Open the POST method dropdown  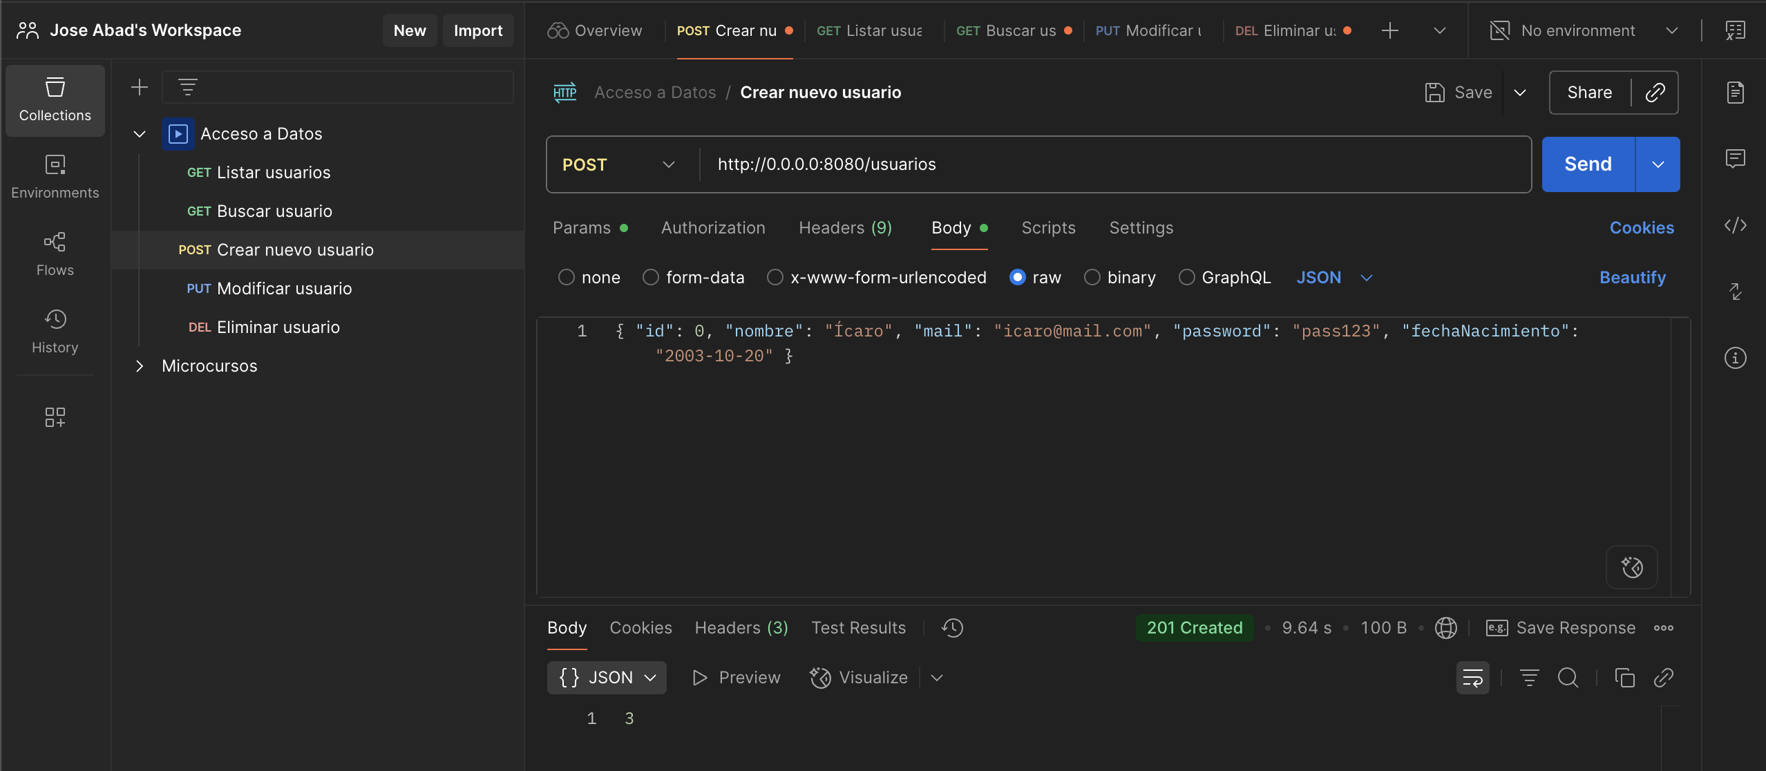618,164
